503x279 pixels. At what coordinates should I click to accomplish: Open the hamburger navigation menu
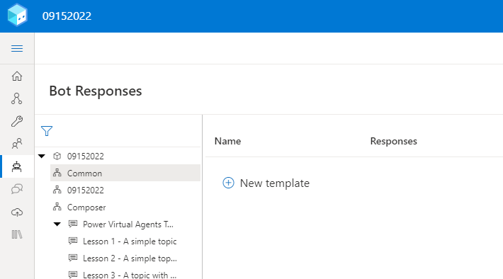pyautogui.click(x=17, y=48)
